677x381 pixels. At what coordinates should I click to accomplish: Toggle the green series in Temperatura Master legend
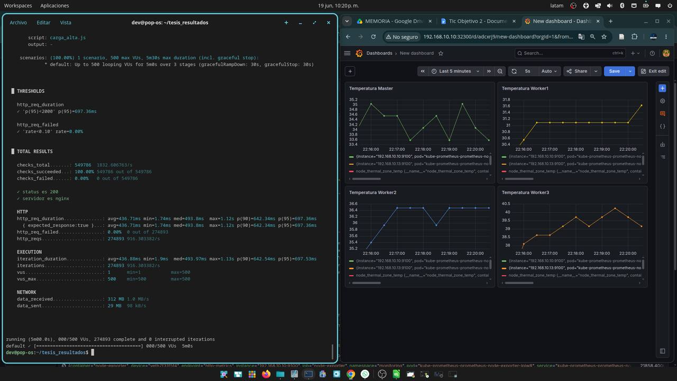[419, 157]
